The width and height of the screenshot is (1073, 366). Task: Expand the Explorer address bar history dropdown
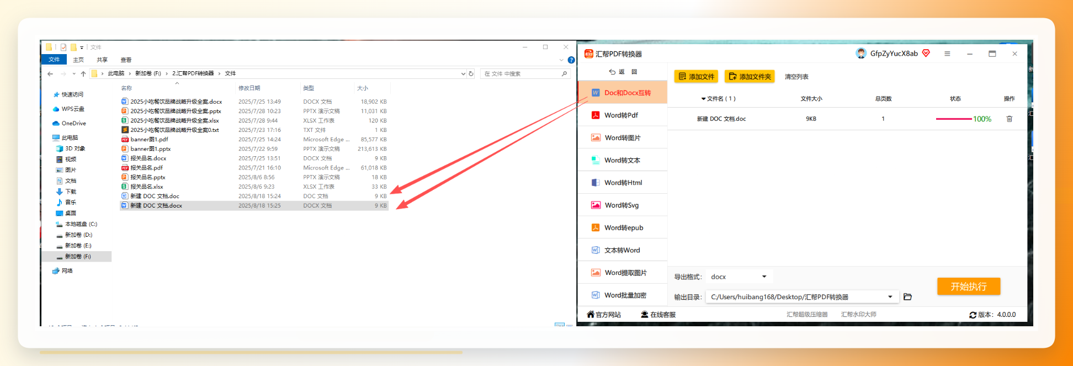463,73
